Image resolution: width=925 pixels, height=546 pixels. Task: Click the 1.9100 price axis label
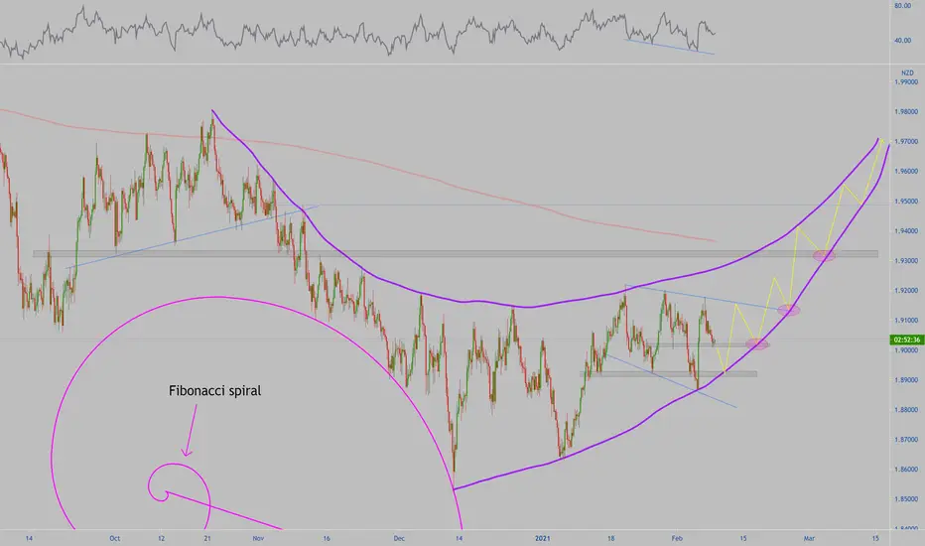(x=906, y=321)
